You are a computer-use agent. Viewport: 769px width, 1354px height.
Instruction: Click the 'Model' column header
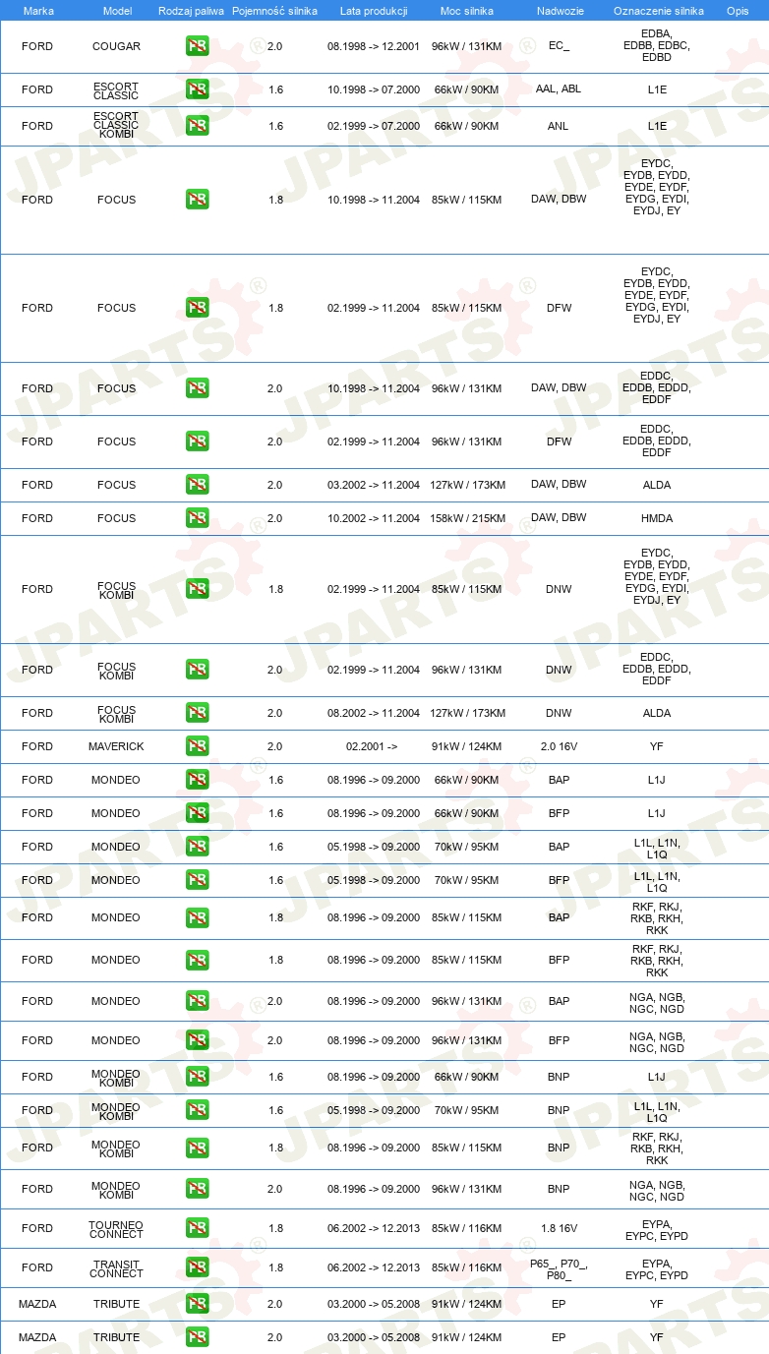pyautogui.click(x=117, y=10)
